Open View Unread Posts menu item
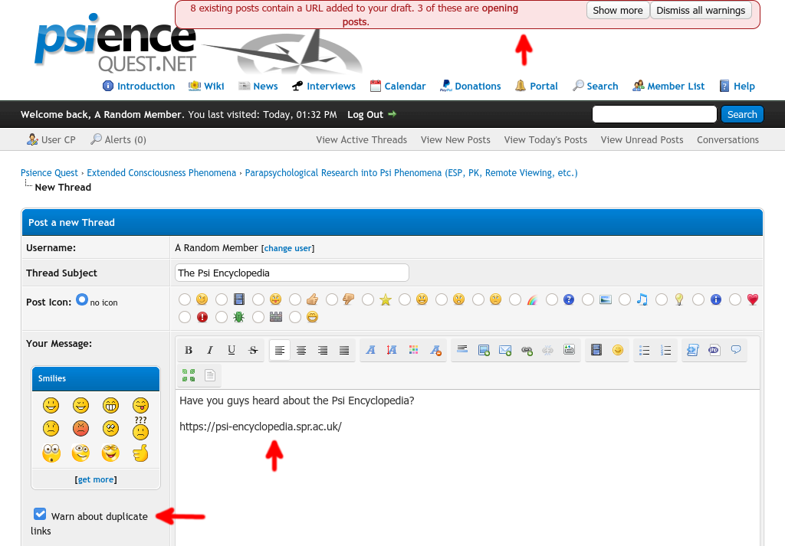 [642, 139]
